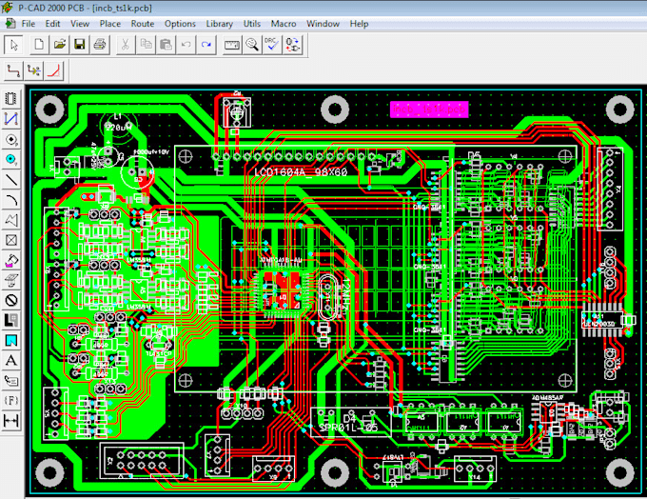Create a new PCB file
Screen dimensions: 647x499
coord(39,45)
